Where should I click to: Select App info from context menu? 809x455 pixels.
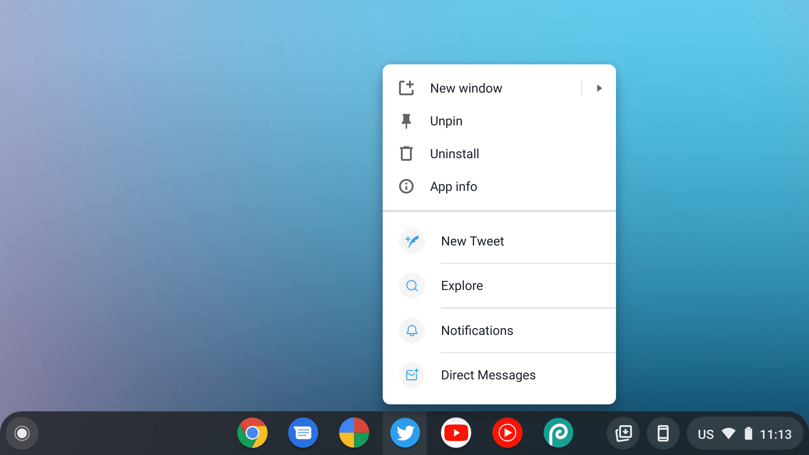(x=453, y=186)
